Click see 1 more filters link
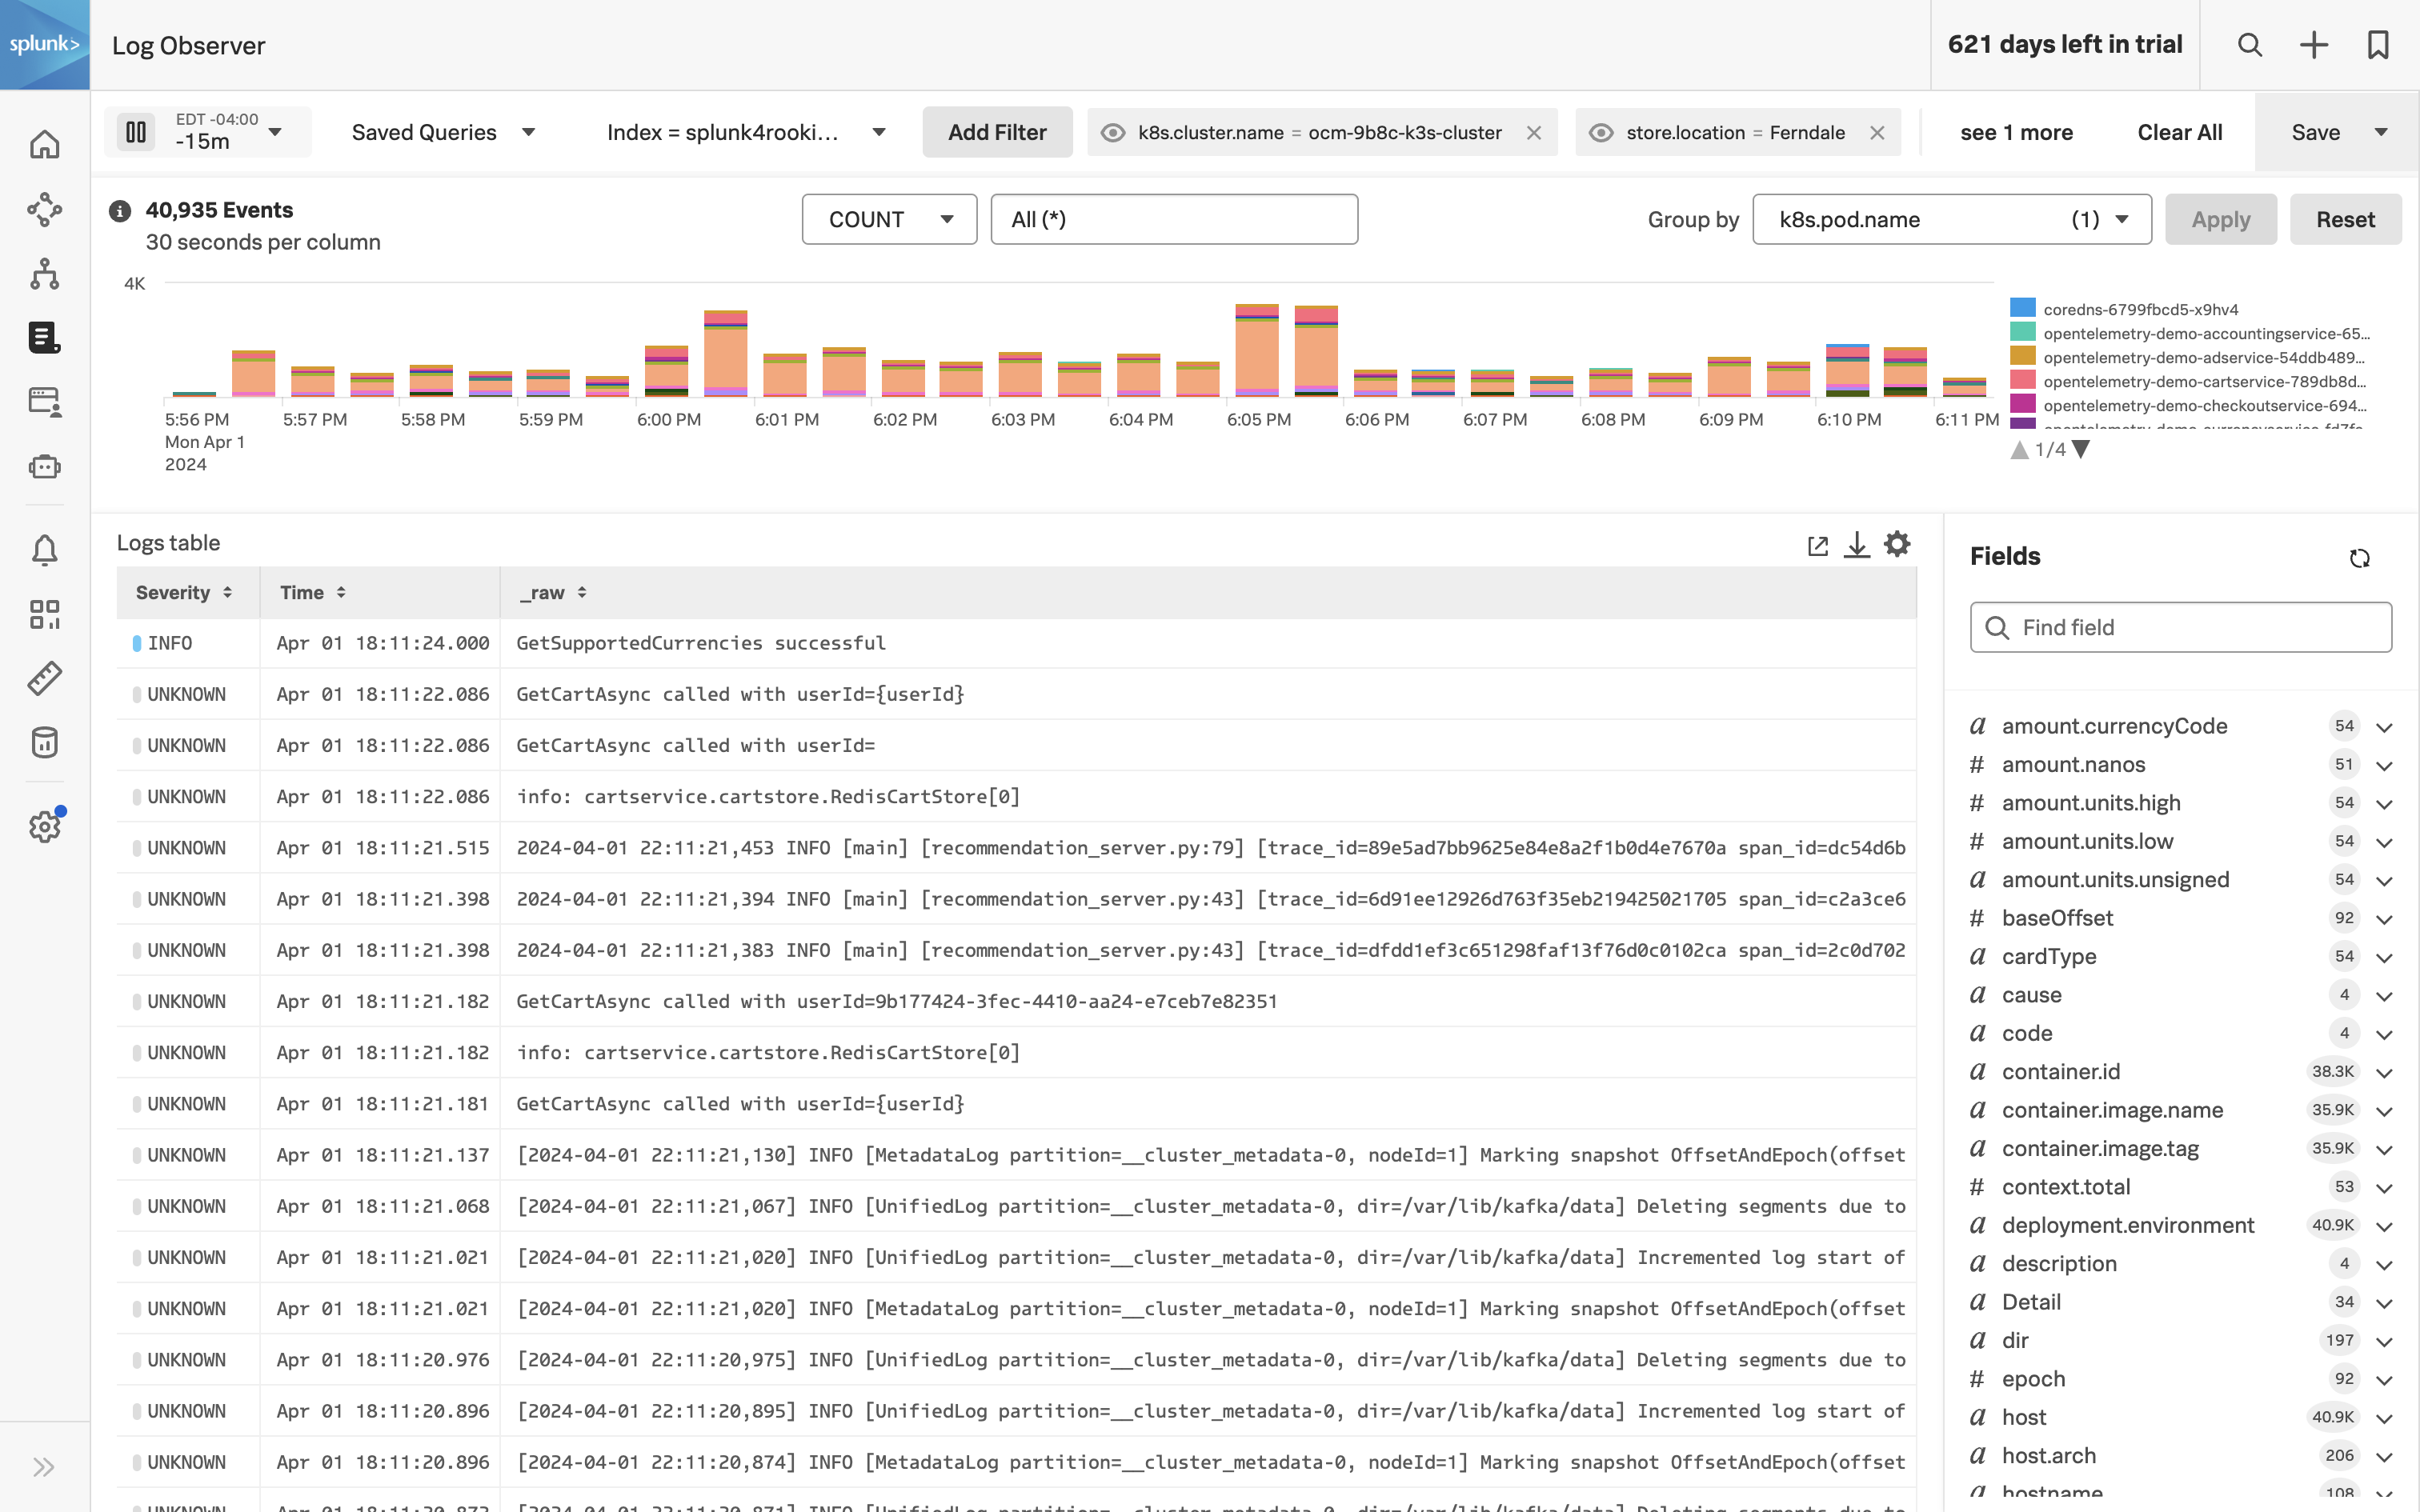 pyautogui.click(x=2016, y=130)
